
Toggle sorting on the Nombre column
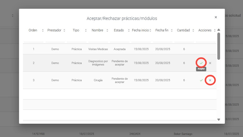point(107,30)
